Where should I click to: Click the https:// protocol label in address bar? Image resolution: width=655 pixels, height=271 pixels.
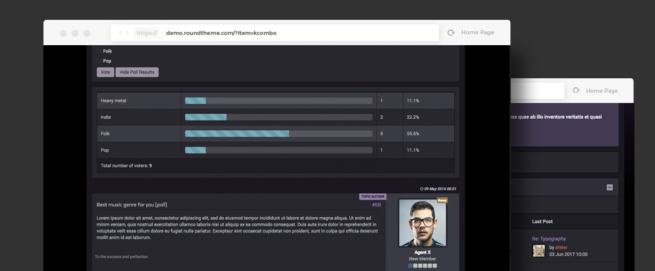(x=147, y=33)
